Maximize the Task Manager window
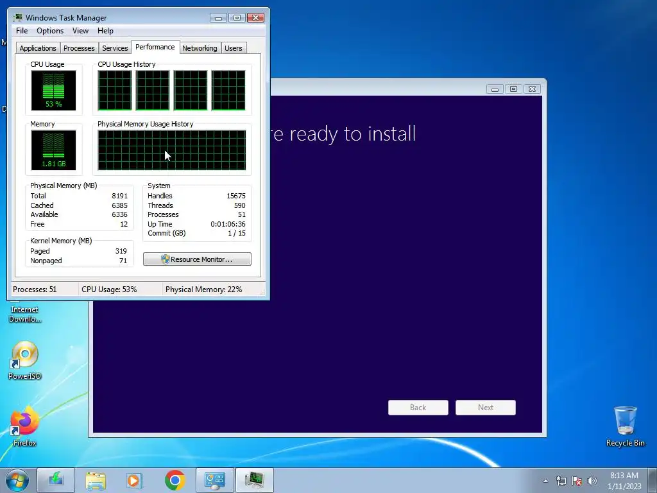The height and width of the screenshot is (493, 657). [x=237, y=17]
